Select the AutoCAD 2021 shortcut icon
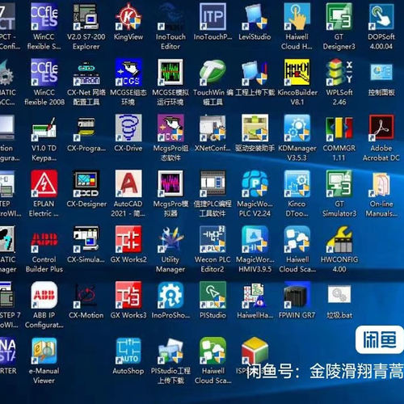Image resolution: width=404 pixels, height=404 pixels. click(128, 183)
